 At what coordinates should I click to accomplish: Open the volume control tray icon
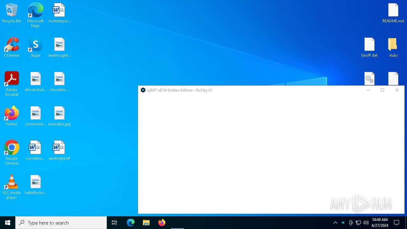click(366, 223)
